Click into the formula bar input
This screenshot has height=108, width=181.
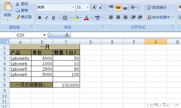tap(125, 35)
